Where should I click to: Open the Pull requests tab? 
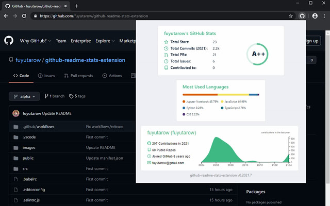[78, 76]
